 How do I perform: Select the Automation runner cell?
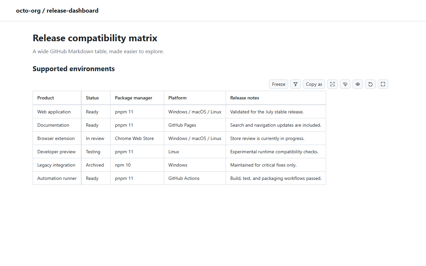[x=57, y=178]
